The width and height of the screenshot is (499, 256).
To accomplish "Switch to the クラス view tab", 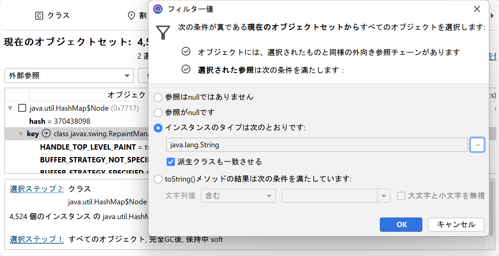I will [x=52, y=16].
